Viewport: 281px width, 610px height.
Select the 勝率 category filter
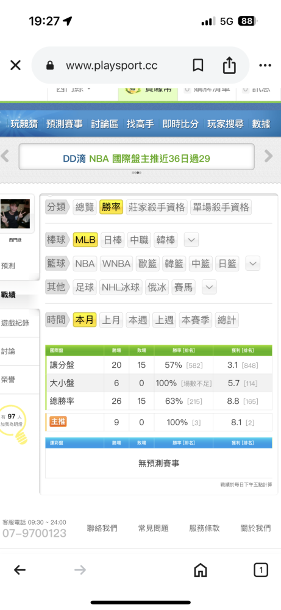111,207
